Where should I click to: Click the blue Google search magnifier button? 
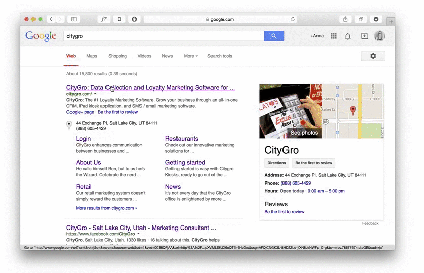(x=274, y=36)
